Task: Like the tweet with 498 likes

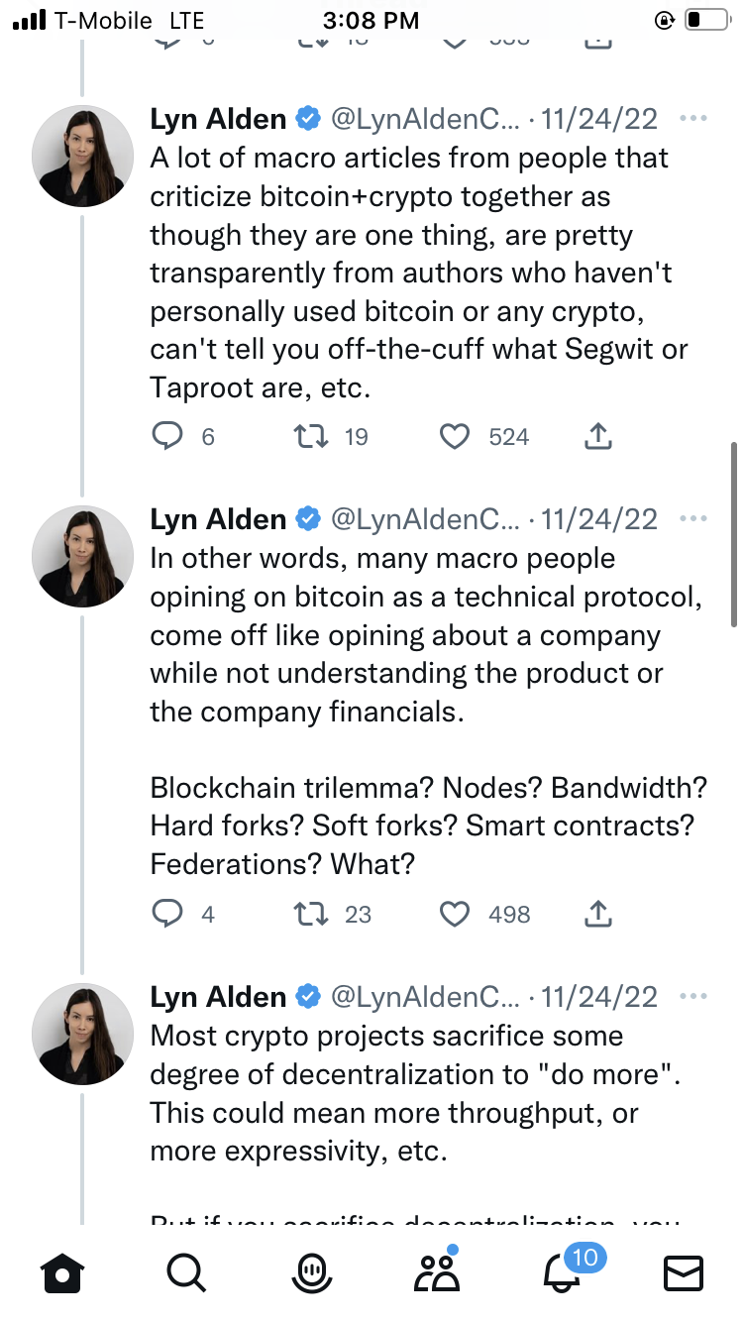Action: click(x=455, y=914)
